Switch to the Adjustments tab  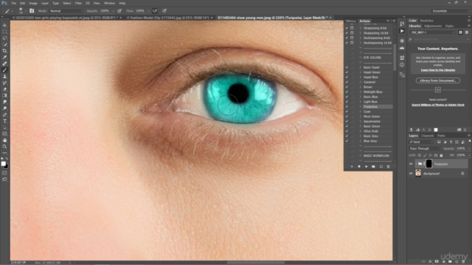(x=433, y=26)
